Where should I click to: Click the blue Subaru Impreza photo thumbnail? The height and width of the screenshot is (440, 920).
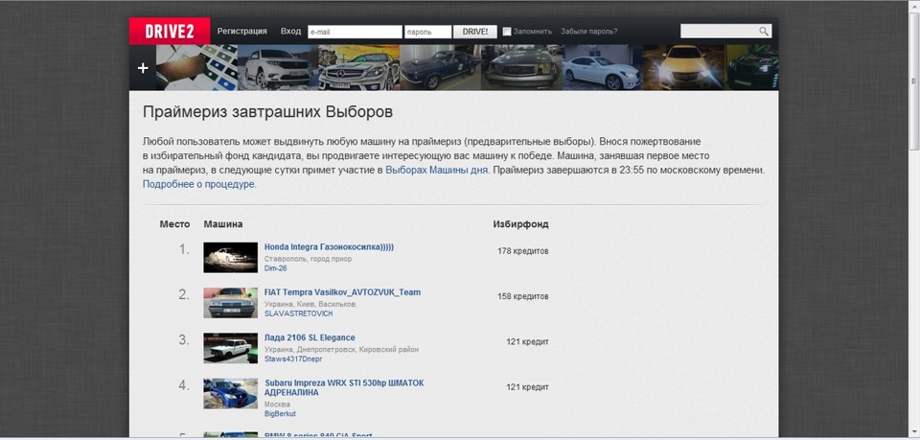click(231, 393)
